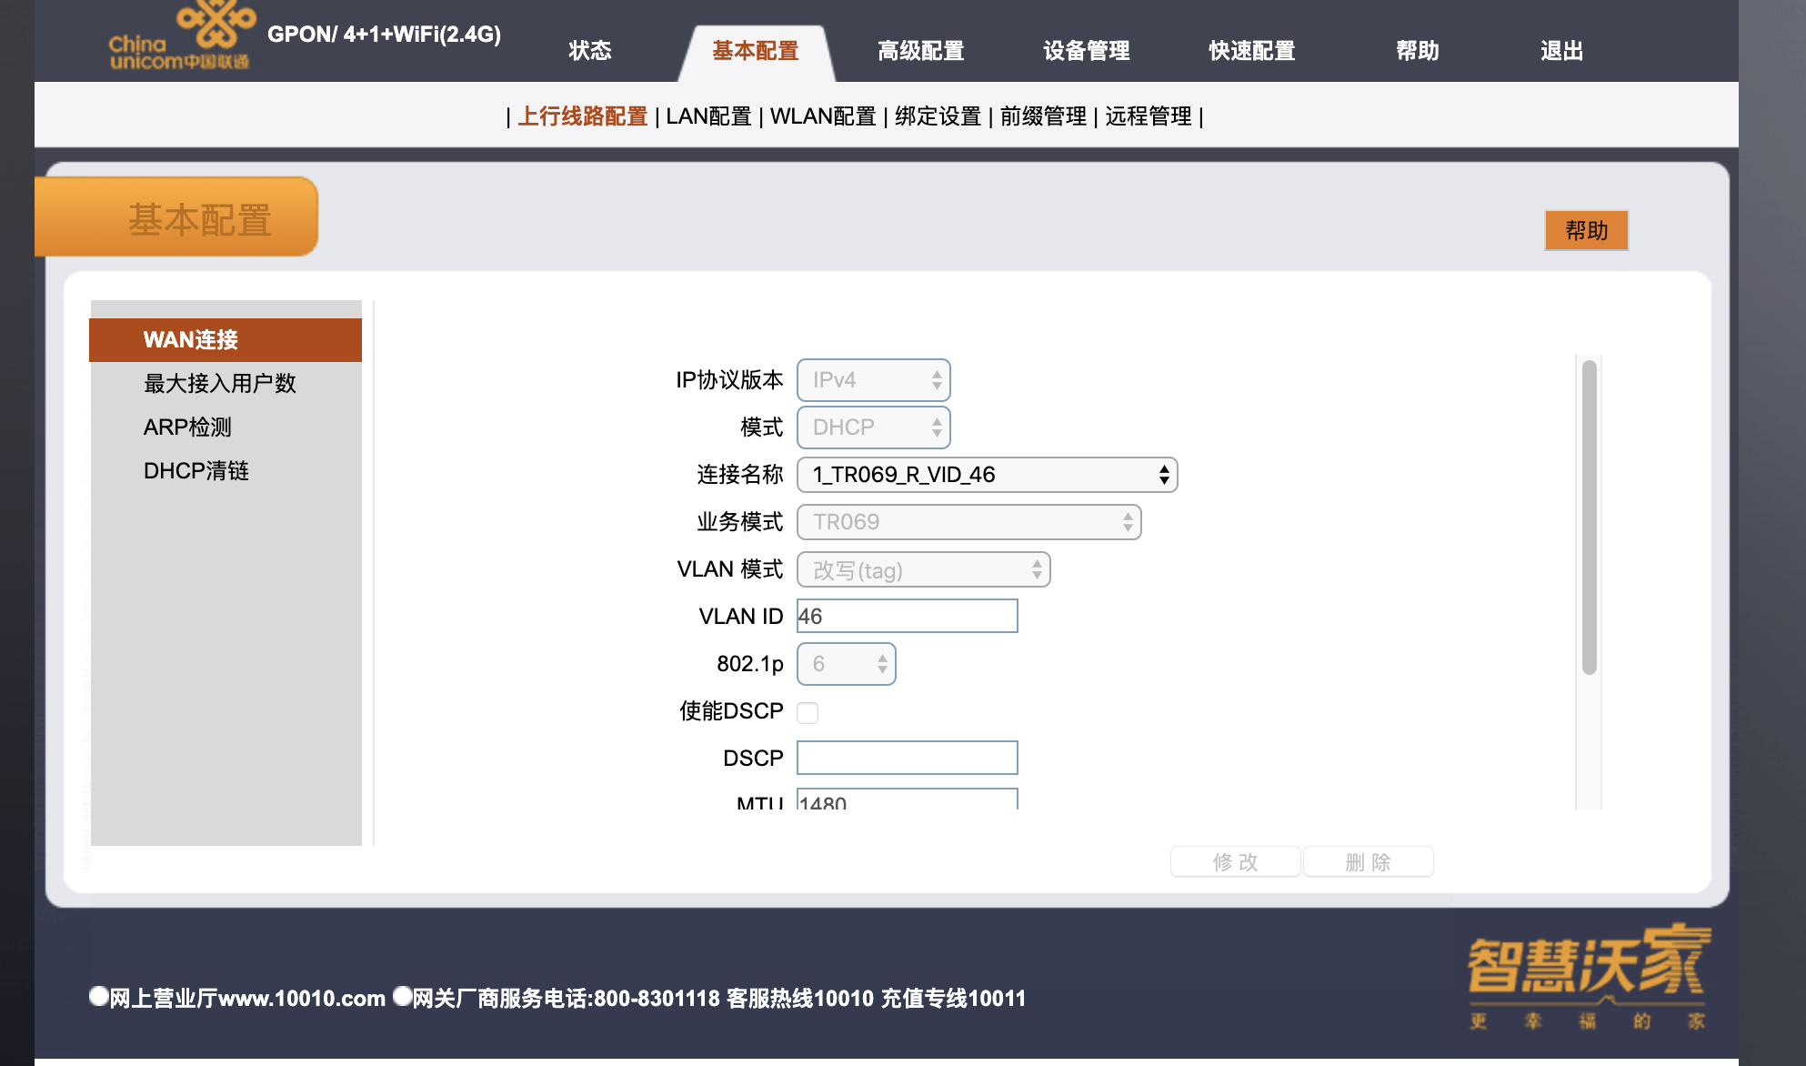
Task: Open 绑定设置 submenu link
Action: 938,116
